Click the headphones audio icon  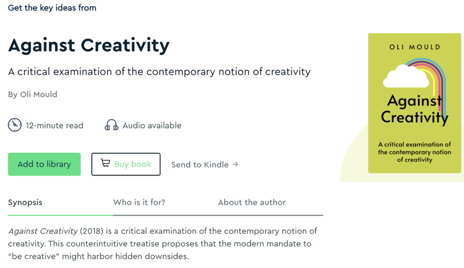click(x=111, y=125)
